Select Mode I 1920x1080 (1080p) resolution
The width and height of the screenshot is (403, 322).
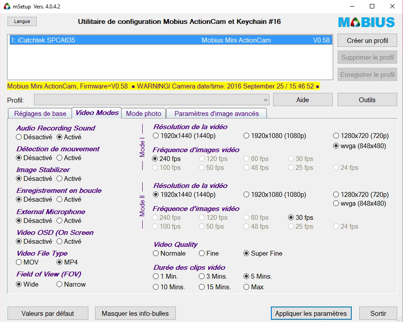275,135
